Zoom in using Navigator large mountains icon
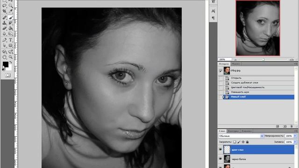 click(x=292, y=59)
